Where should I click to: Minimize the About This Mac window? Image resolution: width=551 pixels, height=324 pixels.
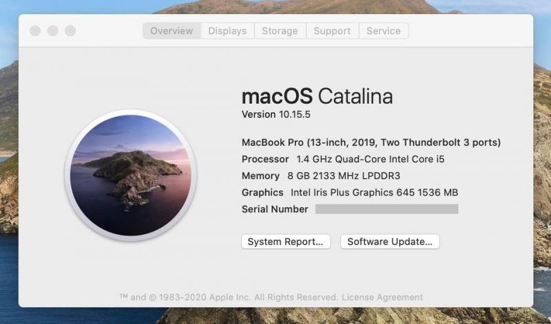coord(53,31)
